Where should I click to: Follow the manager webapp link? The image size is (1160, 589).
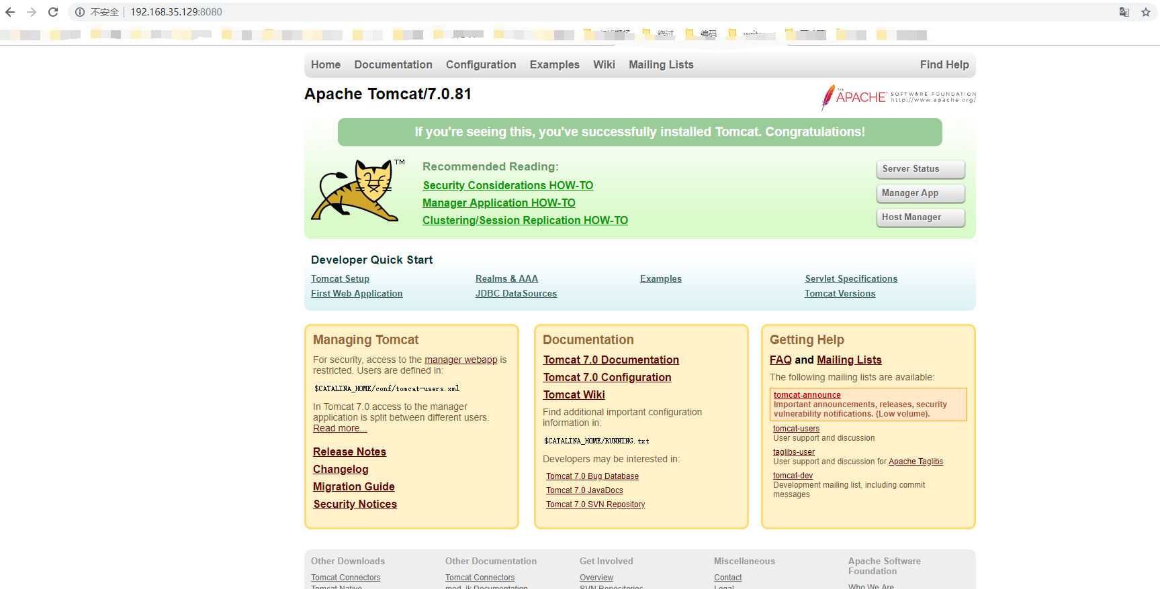click(x=461, y=360)
